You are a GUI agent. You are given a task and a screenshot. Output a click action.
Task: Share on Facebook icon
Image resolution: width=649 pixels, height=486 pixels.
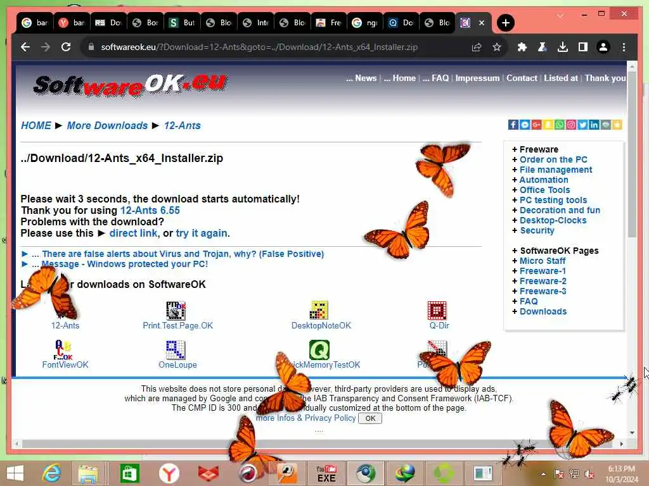click(x=513, y=125)
